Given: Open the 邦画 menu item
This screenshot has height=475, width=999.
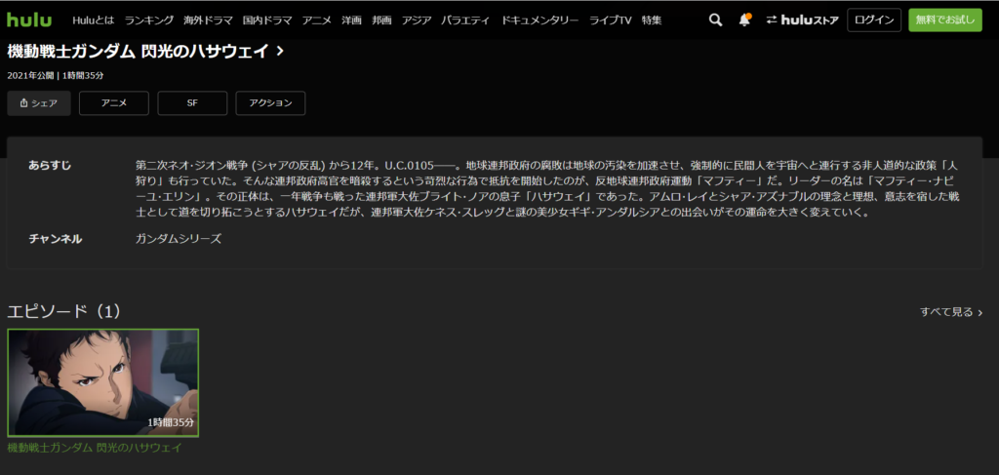Looking at the screenshot, I should coord(381,20).
